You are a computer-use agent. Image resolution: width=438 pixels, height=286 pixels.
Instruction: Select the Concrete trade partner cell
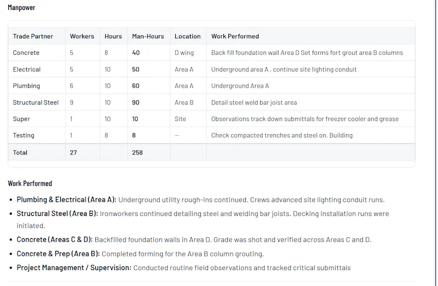[x=26, y=53]
